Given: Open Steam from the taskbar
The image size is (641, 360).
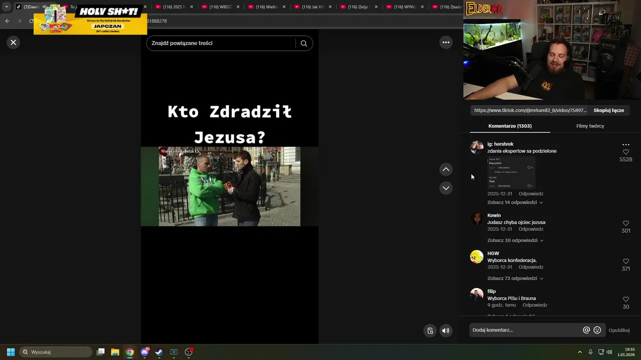Looking at the screenshot, I should point(159,352).
